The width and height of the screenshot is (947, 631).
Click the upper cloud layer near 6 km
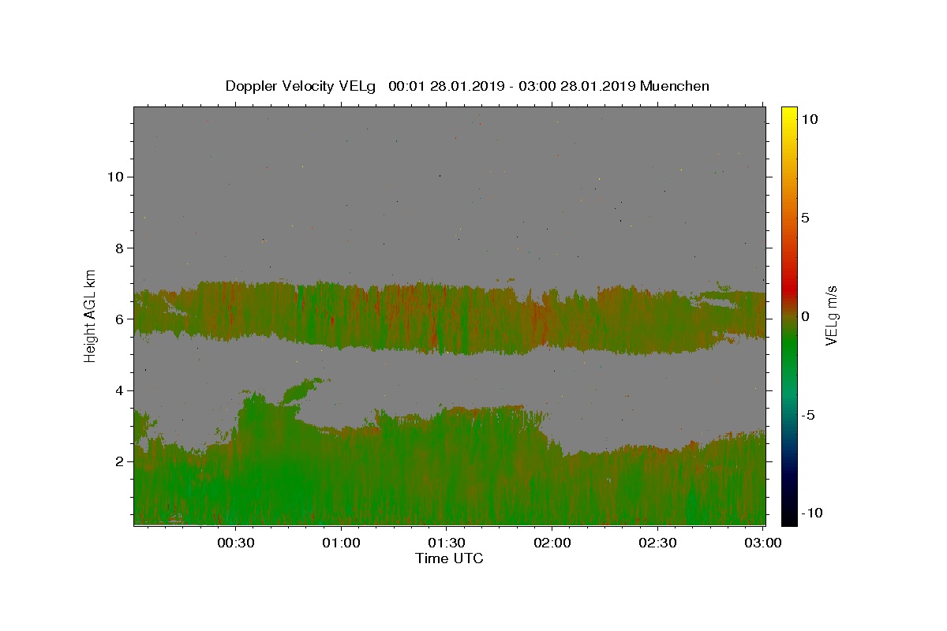pyautogui.click(x=450, y=317)
